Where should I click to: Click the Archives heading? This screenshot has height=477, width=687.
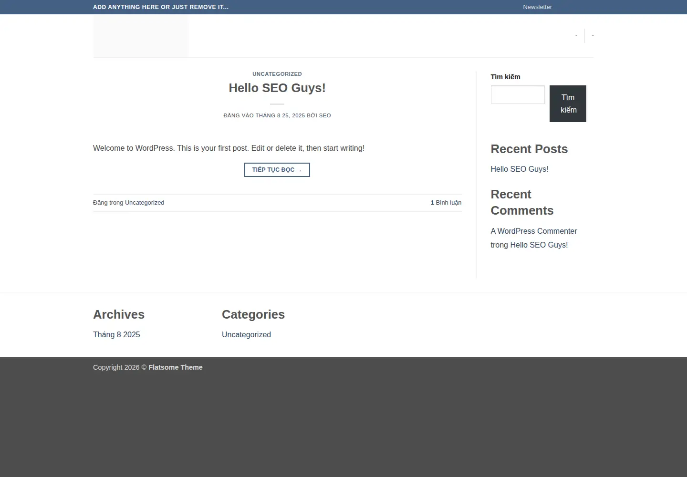tap(119, 315)
